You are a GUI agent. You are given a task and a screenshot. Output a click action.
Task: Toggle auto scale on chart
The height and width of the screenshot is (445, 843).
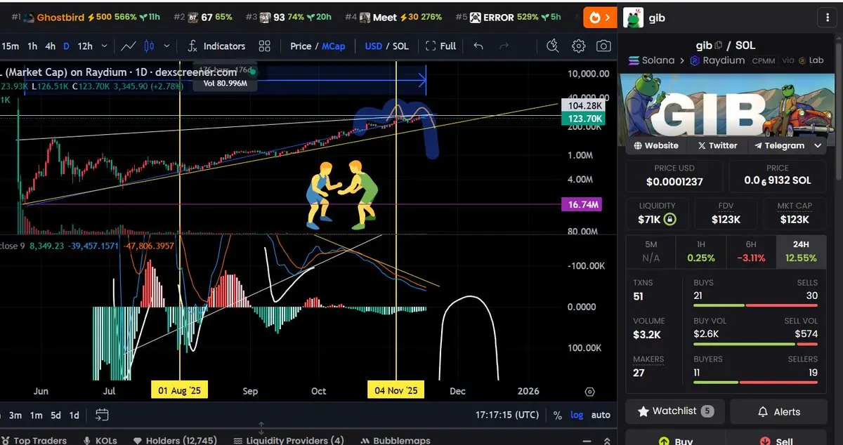pos(601,415)
